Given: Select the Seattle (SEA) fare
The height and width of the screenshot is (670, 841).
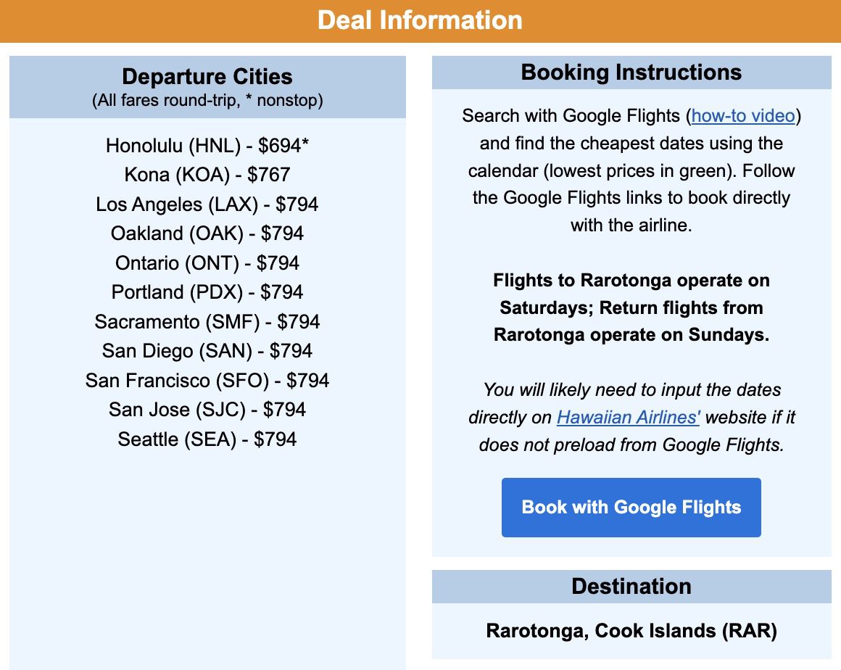Looking at the screenshot, I should coord(206,439).
